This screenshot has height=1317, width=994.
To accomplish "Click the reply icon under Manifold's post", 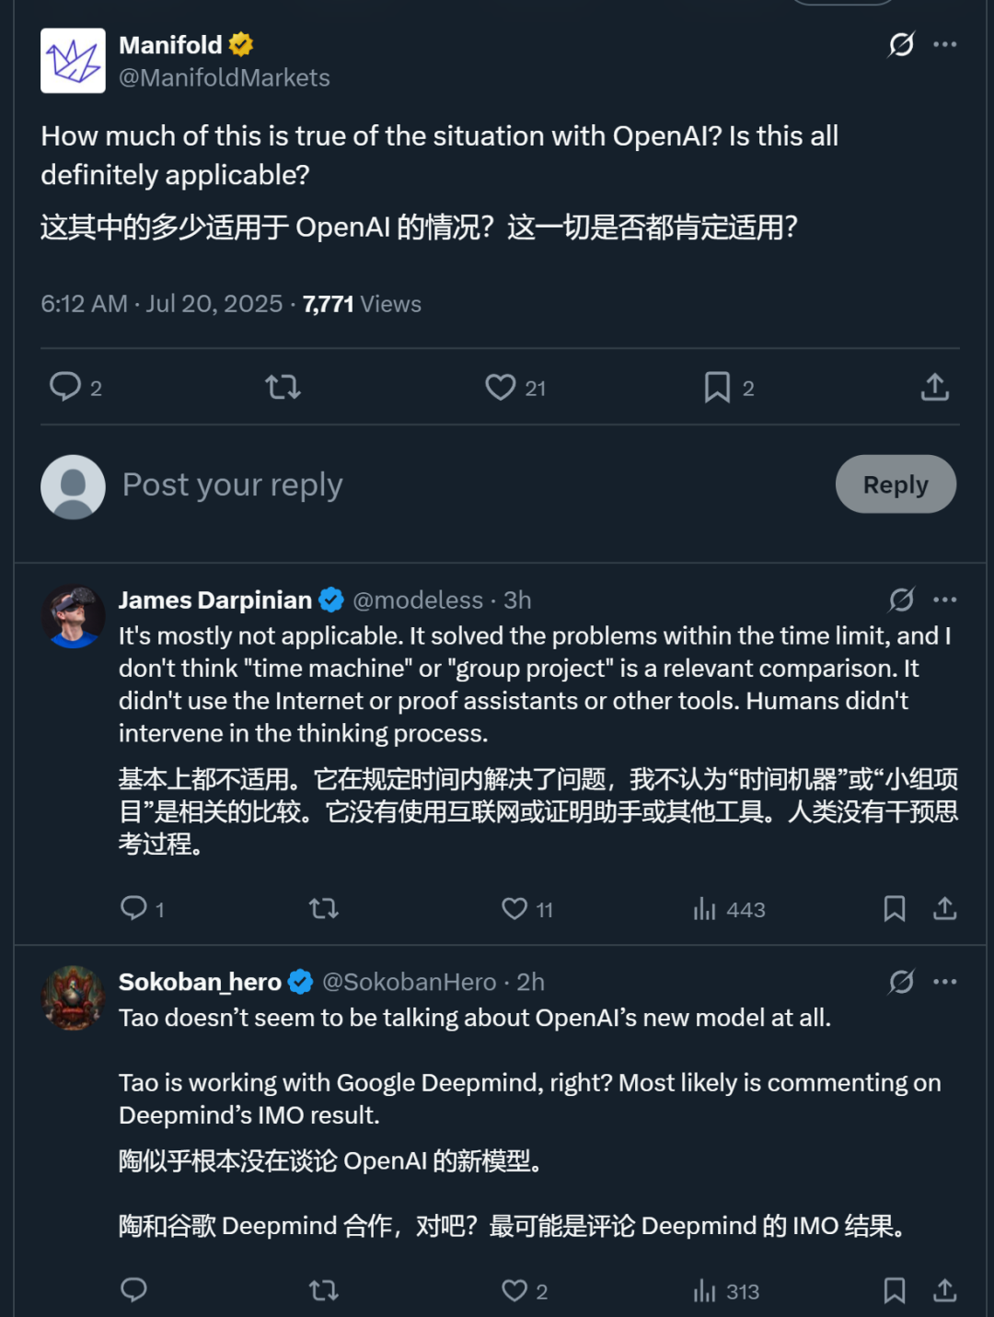I will (x=65, y=387).
